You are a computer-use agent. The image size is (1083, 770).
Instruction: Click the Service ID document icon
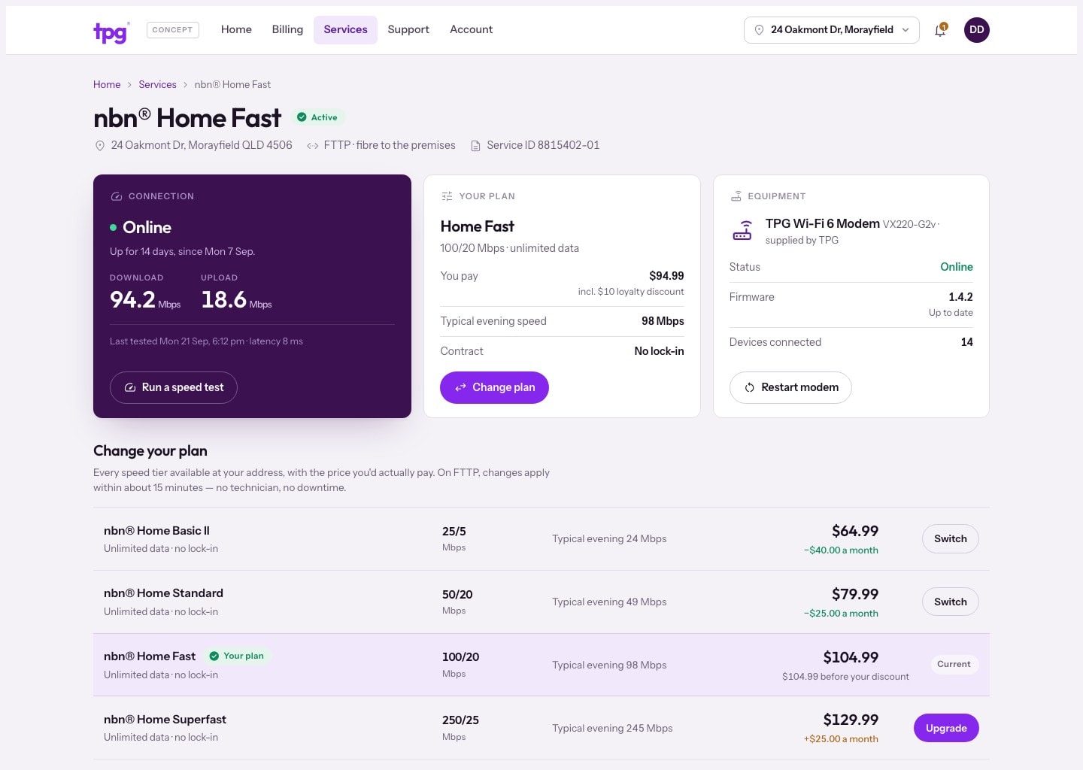point(475,146)
